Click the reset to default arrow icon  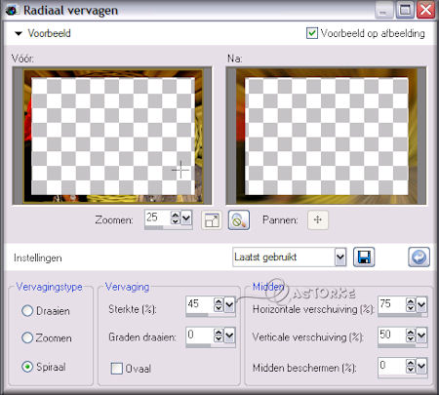pyautogui.click(x=419, y=257)
